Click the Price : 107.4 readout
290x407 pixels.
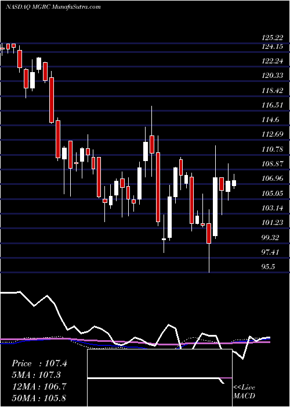pos(39,363)
